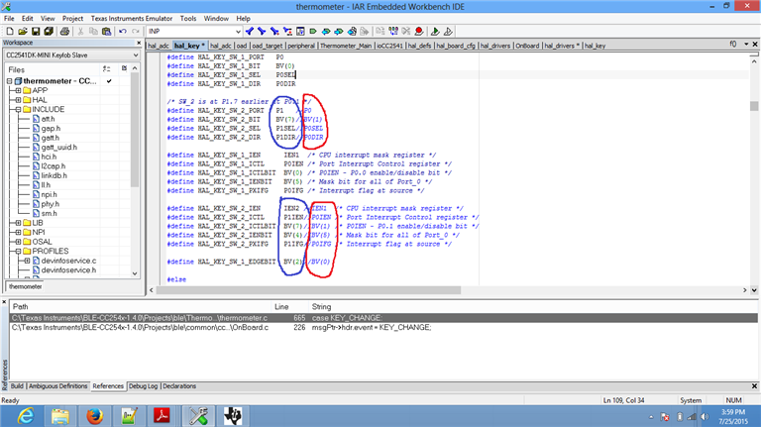Switch to the ioCC2541 editor tab

coord(389,46)
